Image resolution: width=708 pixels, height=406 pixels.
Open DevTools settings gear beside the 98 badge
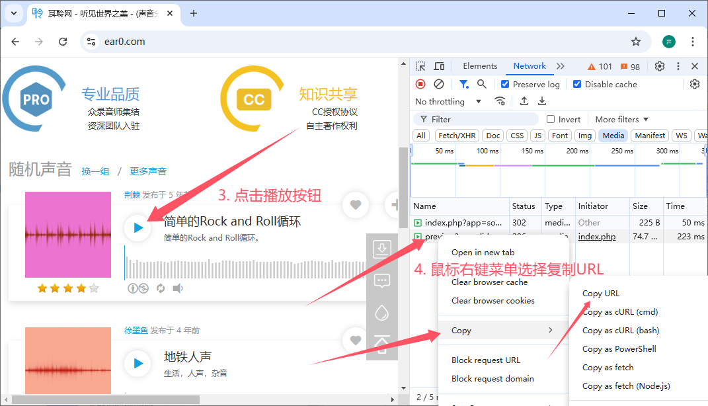[x=660, y=66]
